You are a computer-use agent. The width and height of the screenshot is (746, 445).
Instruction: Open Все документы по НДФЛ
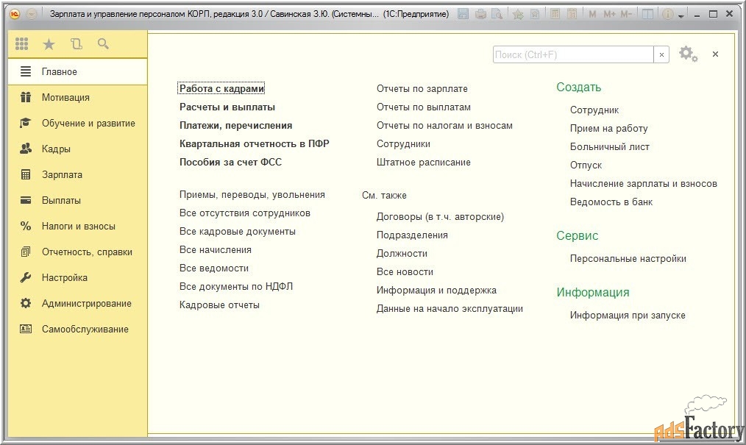pyautogui.click(x=236, y=287)
